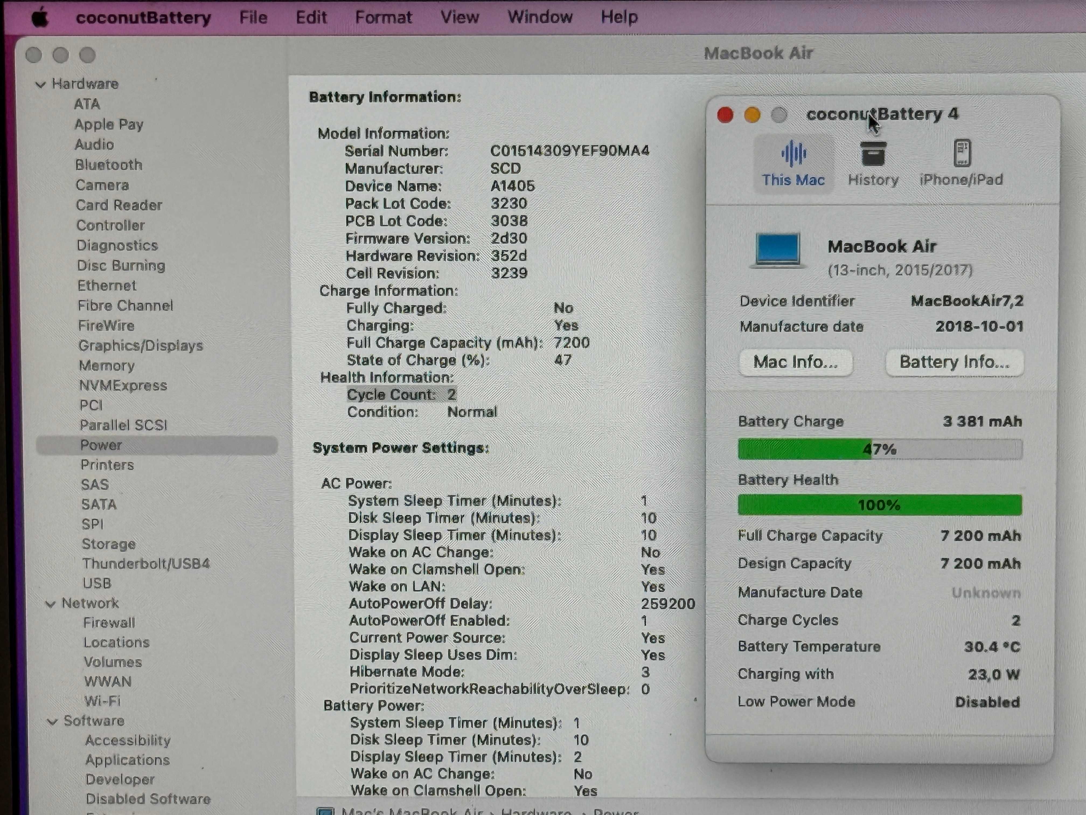Viewport: 1086px width, 815px height.
Task: Collapse the Software section
Action: tap(52, 722)
